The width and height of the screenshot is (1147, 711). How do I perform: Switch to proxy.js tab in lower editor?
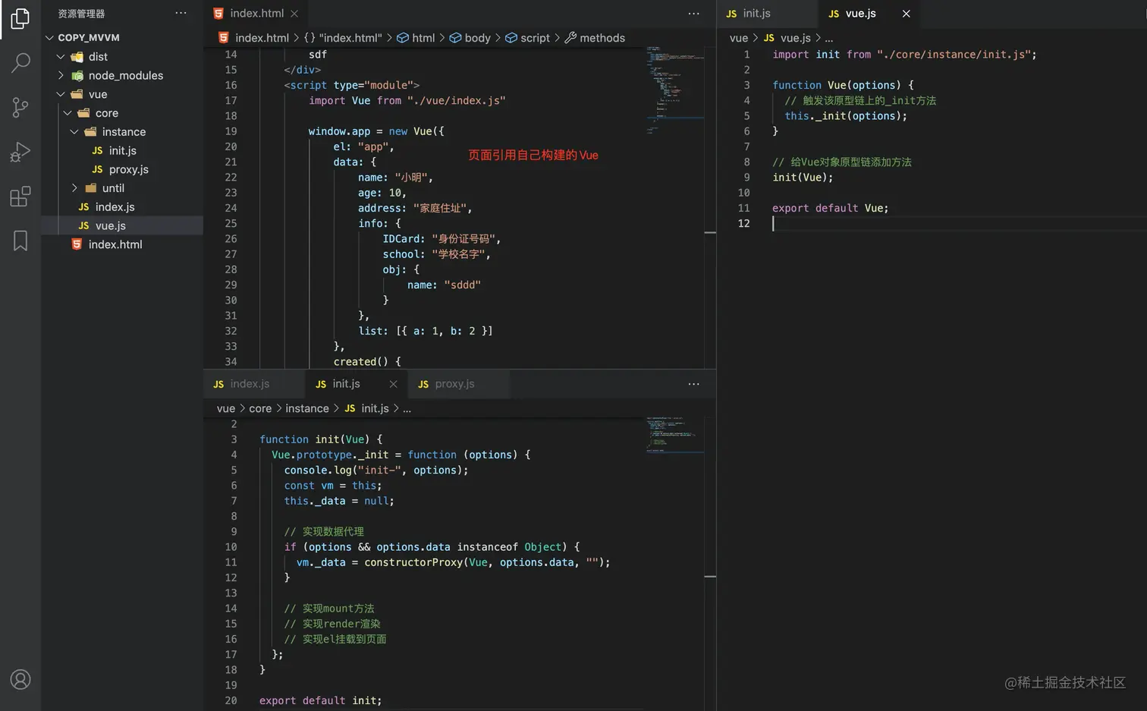pos(457,384)
